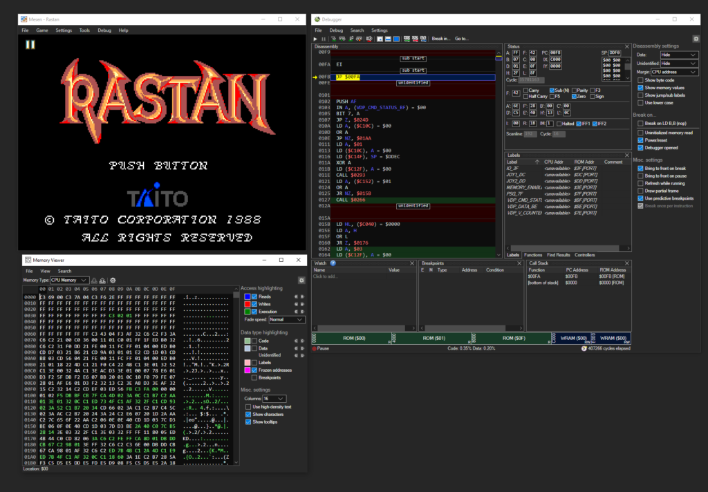Click the white square with blue dot icon
This screenshot has width=708, height=492.
[x=380, y=39]
